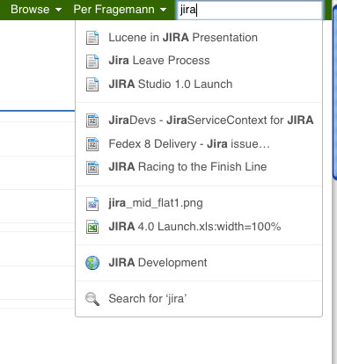Expand the Per Fragemann user menu

coord(120,10)
